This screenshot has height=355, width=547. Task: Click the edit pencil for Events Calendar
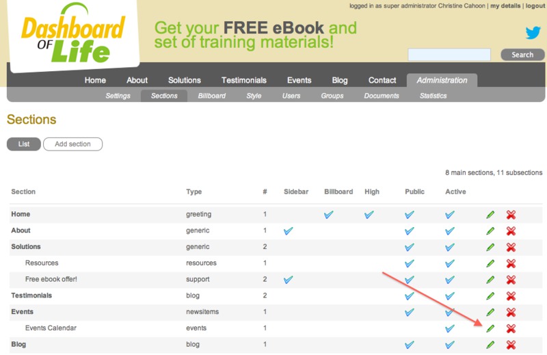(x=490, y=328)
